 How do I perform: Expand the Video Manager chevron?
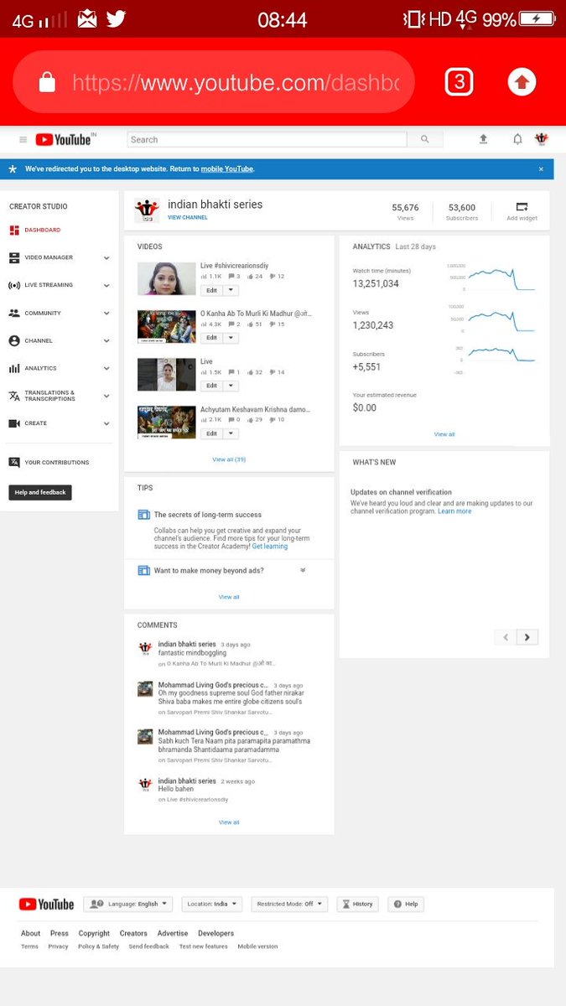106,258
